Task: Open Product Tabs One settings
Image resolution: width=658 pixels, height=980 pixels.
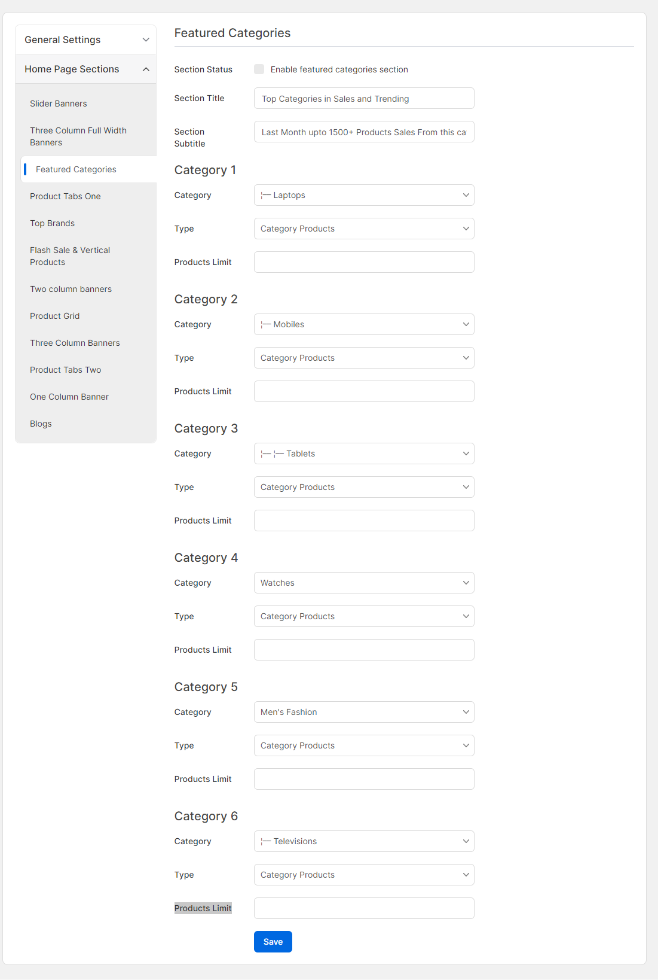Action: click(x=65, y=196)
